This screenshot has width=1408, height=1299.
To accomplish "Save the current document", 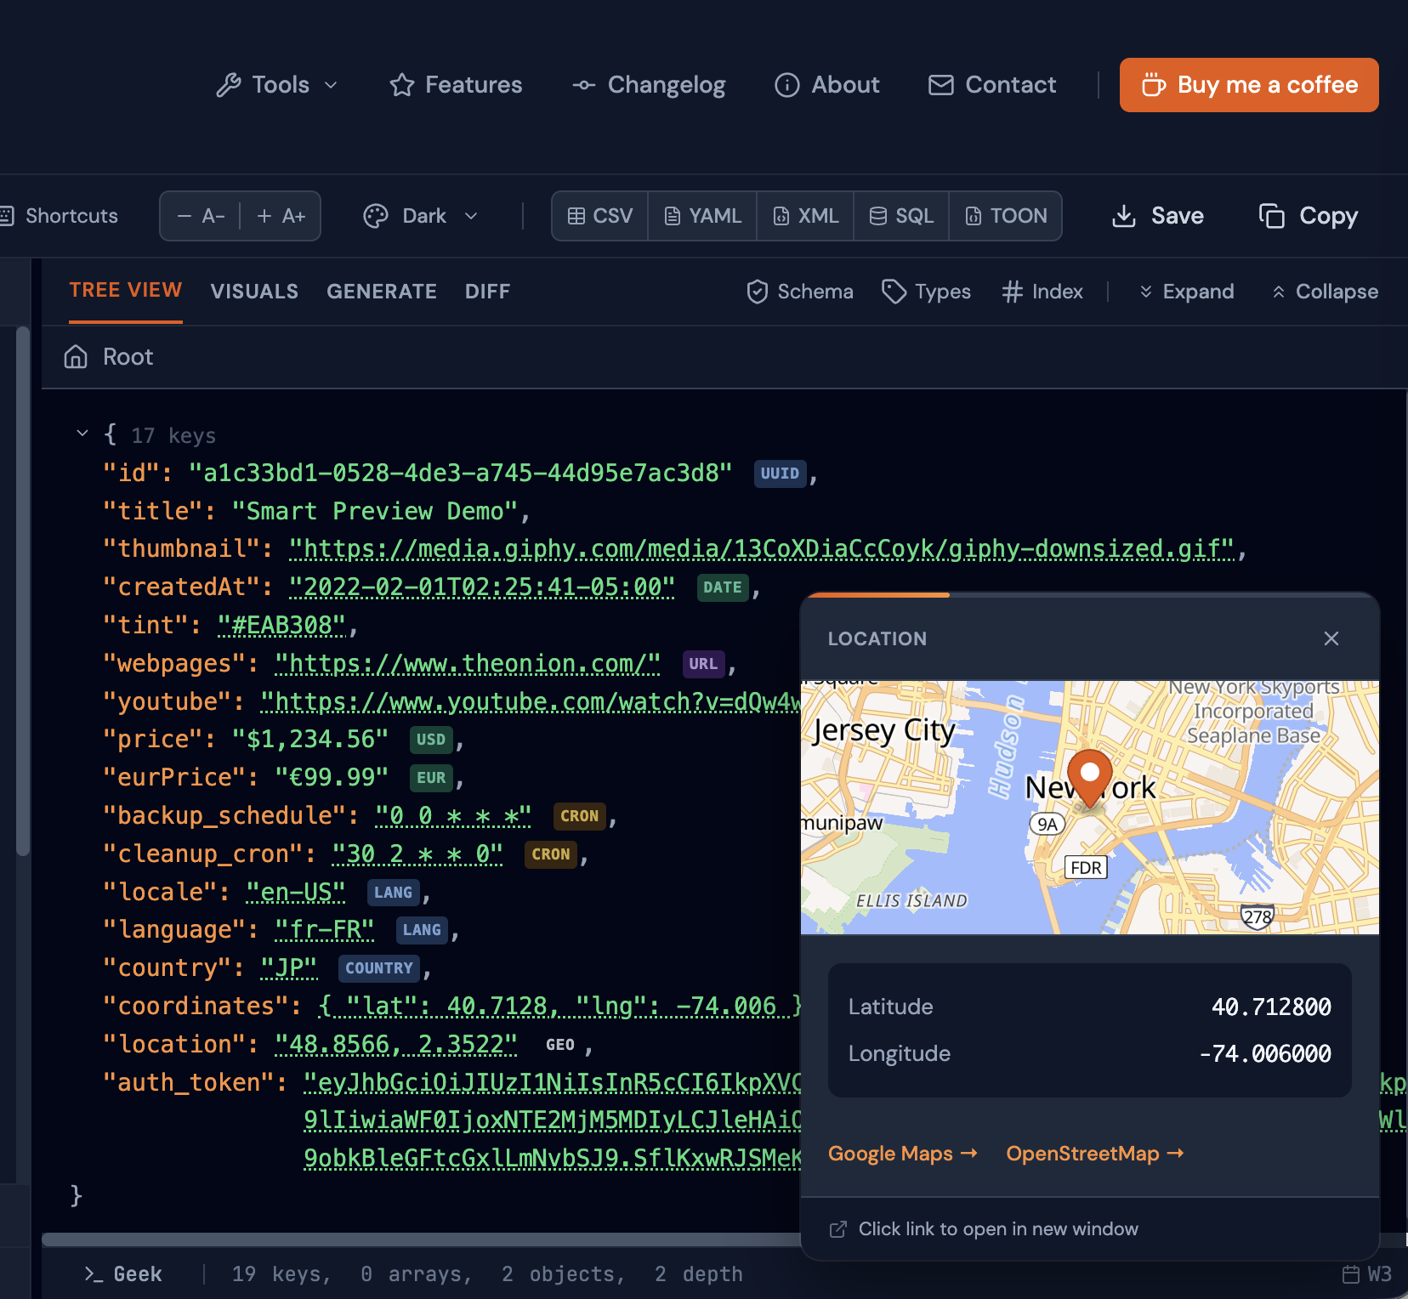I will click(1157, 216).
